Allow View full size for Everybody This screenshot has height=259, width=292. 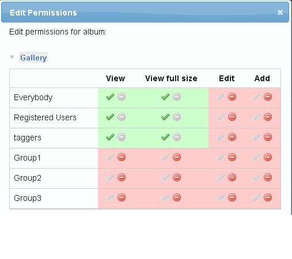click(165, 97)
